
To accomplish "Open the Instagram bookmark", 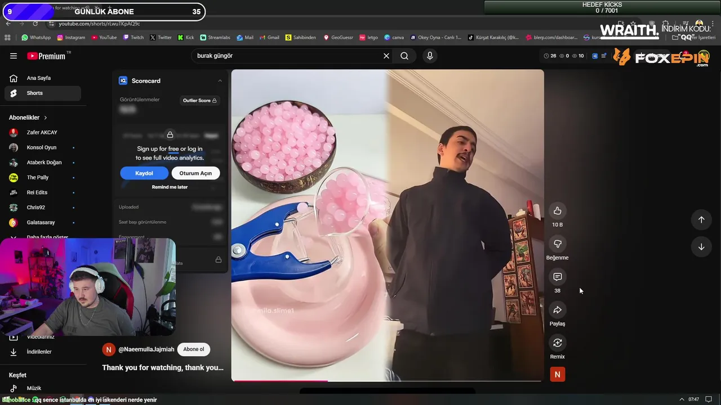I will 71,38.
